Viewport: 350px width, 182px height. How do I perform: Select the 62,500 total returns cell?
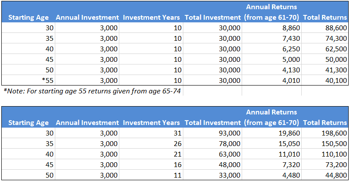pyautogui.click(x=325, y=49)
